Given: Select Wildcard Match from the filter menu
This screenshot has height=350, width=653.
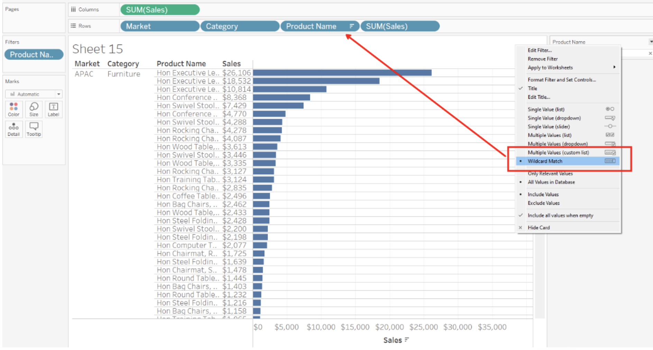Looking at the screenshot, I should tap(545, 161).
